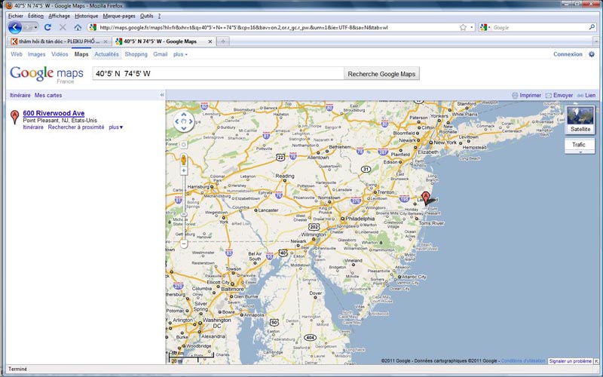
Task: Open the Édition menu
Action: pyautogui.click(x=35, y=16)
